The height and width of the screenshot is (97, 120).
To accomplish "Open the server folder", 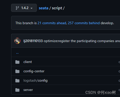I will click(28, 90).
